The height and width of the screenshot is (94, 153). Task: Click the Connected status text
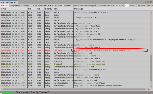8,92
